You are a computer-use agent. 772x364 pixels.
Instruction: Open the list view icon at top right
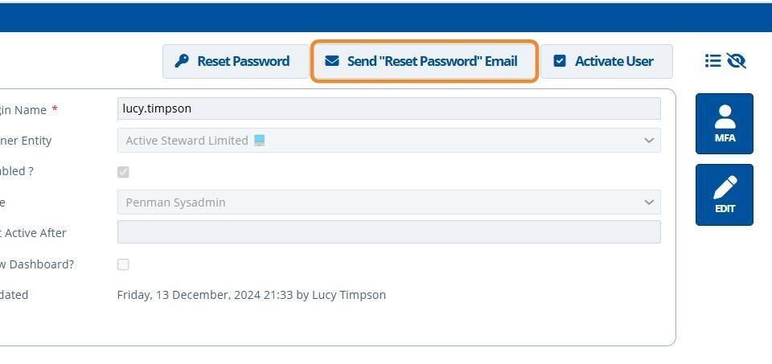pos(713,61)
